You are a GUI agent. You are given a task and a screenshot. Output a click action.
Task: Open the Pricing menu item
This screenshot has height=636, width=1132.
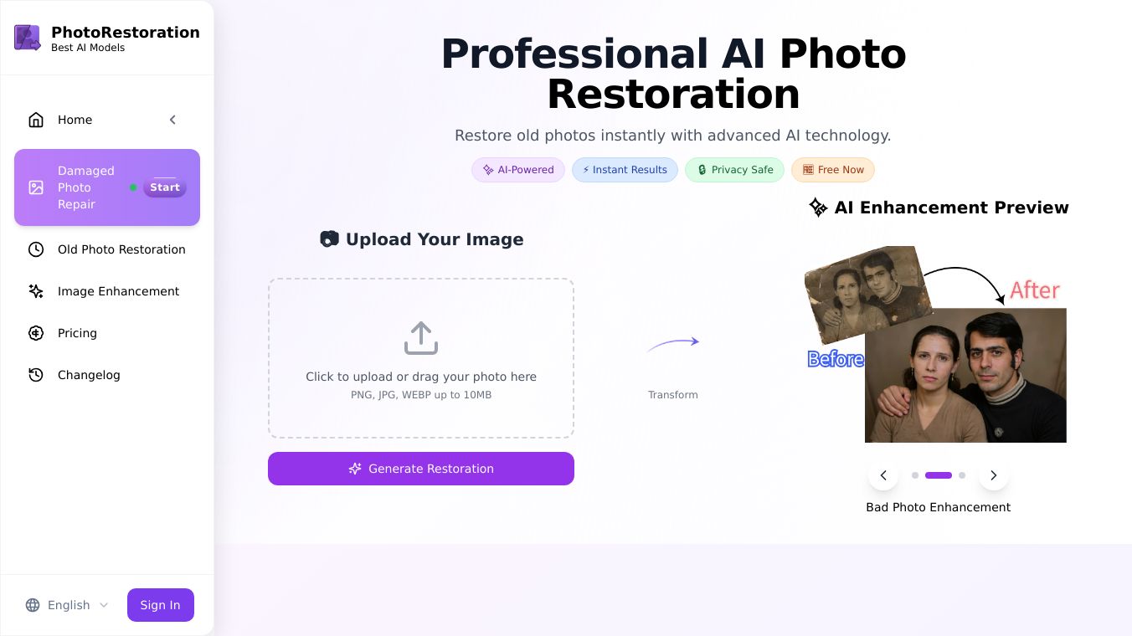pyautogui.click(x=107, y=333)
